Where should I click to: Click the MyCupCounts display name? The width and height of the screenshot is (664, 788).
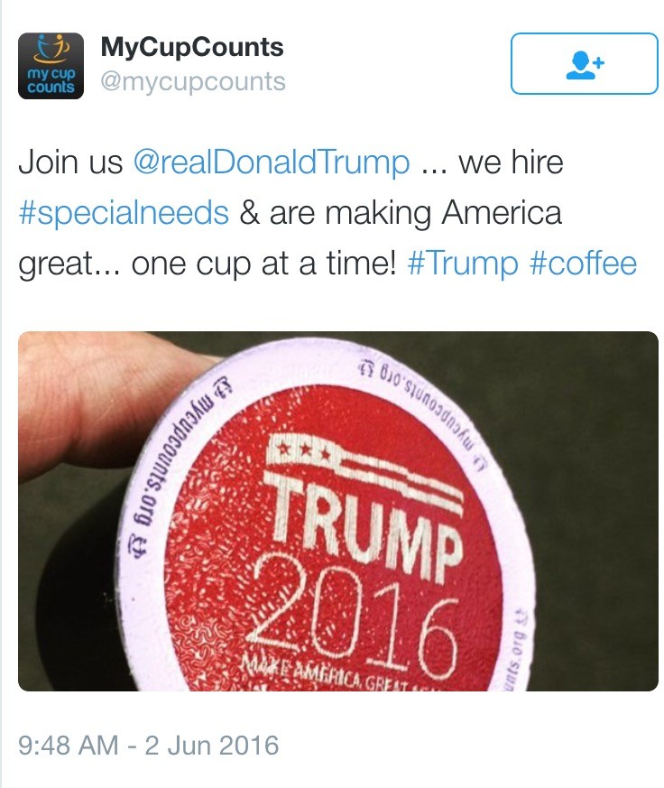coord(192,47)
